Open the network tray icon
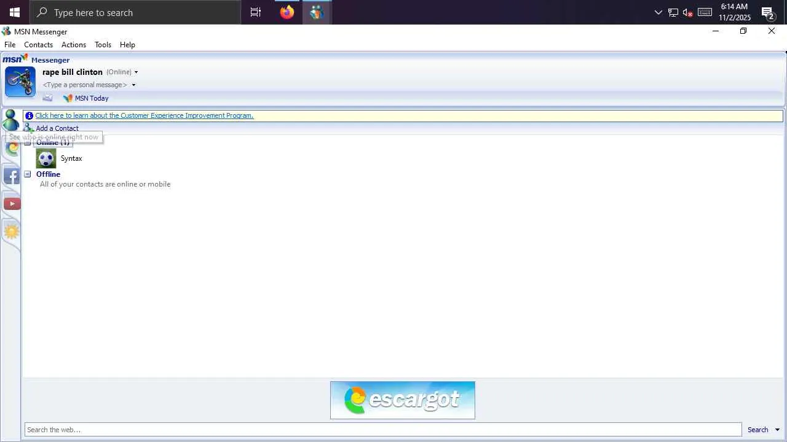The height and width of the screenshot is (442, 787). [x=673, y=12]
